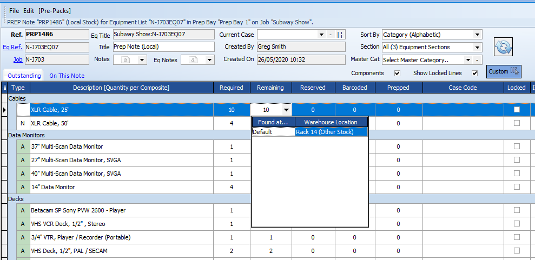Screen dimensions: 535x260
Task: Click the Eq Ref. link
Action: click(x=12, y=47)
